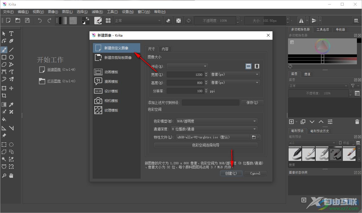Click the Undo arrow icon
Viewport: 362px width, 213px height.
pyautogui.click(x=40, y=20)
